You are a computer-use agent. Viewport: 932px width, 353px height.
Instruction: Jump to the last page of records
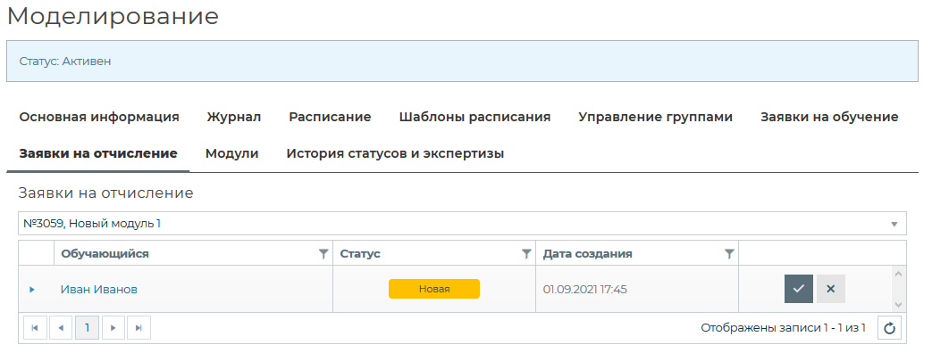(x=139, y=328)
